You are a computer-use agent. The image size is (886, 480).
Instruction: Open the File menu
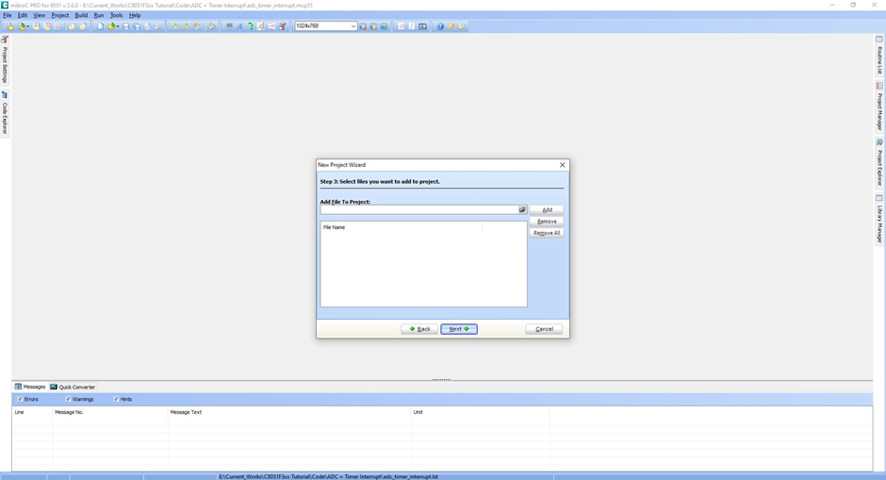pyautogui.click(x=8, y=15)
